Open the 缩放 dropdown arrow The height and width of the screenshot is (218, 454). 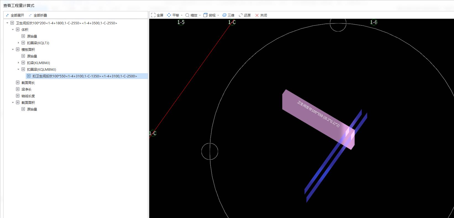click(x=200, y=15)
